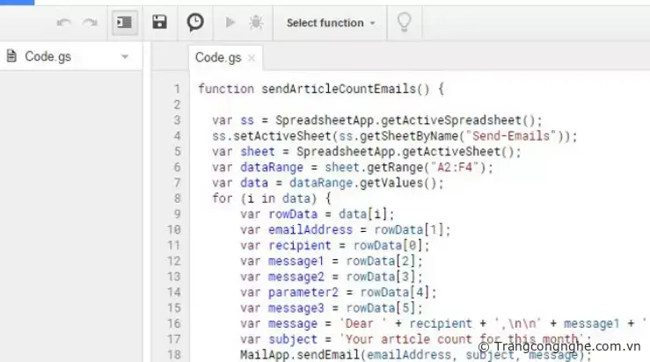Click the Undo arrow icon

pos(63,23)
